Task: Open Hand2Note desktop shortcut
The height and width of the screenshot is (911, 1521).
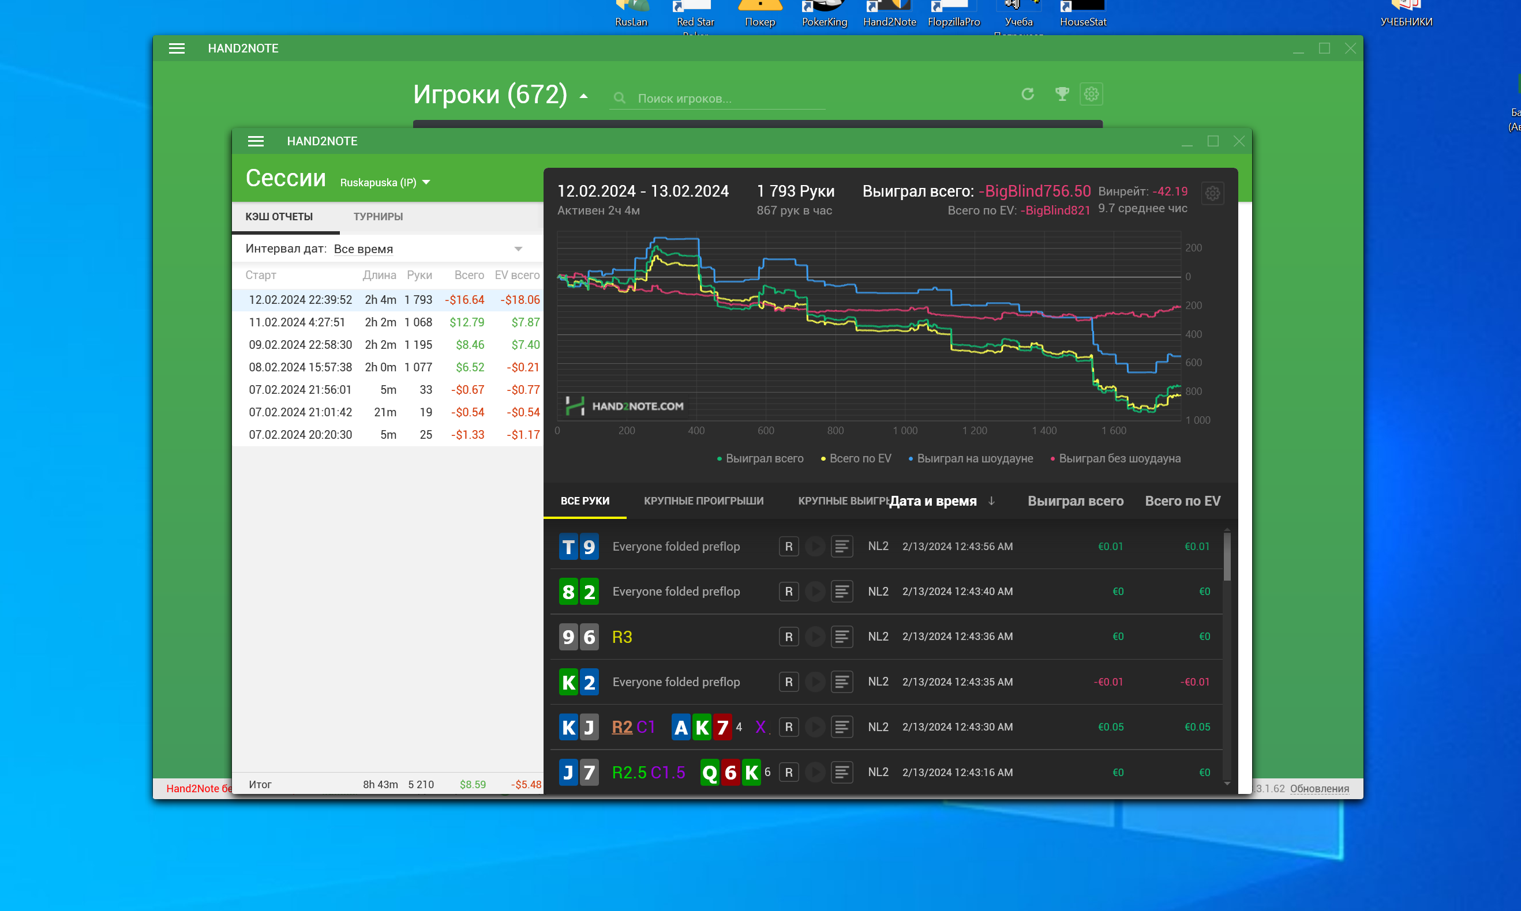Action: point(889,13)
